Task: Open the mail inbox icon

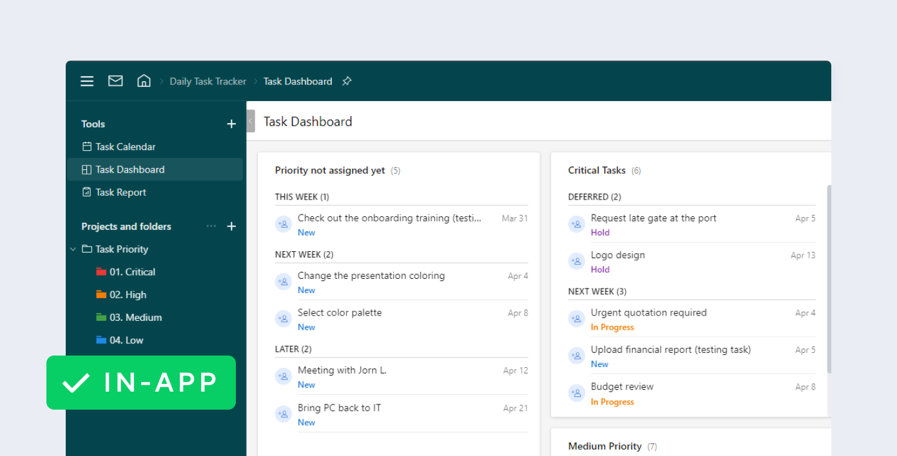Action: [115, 81]
